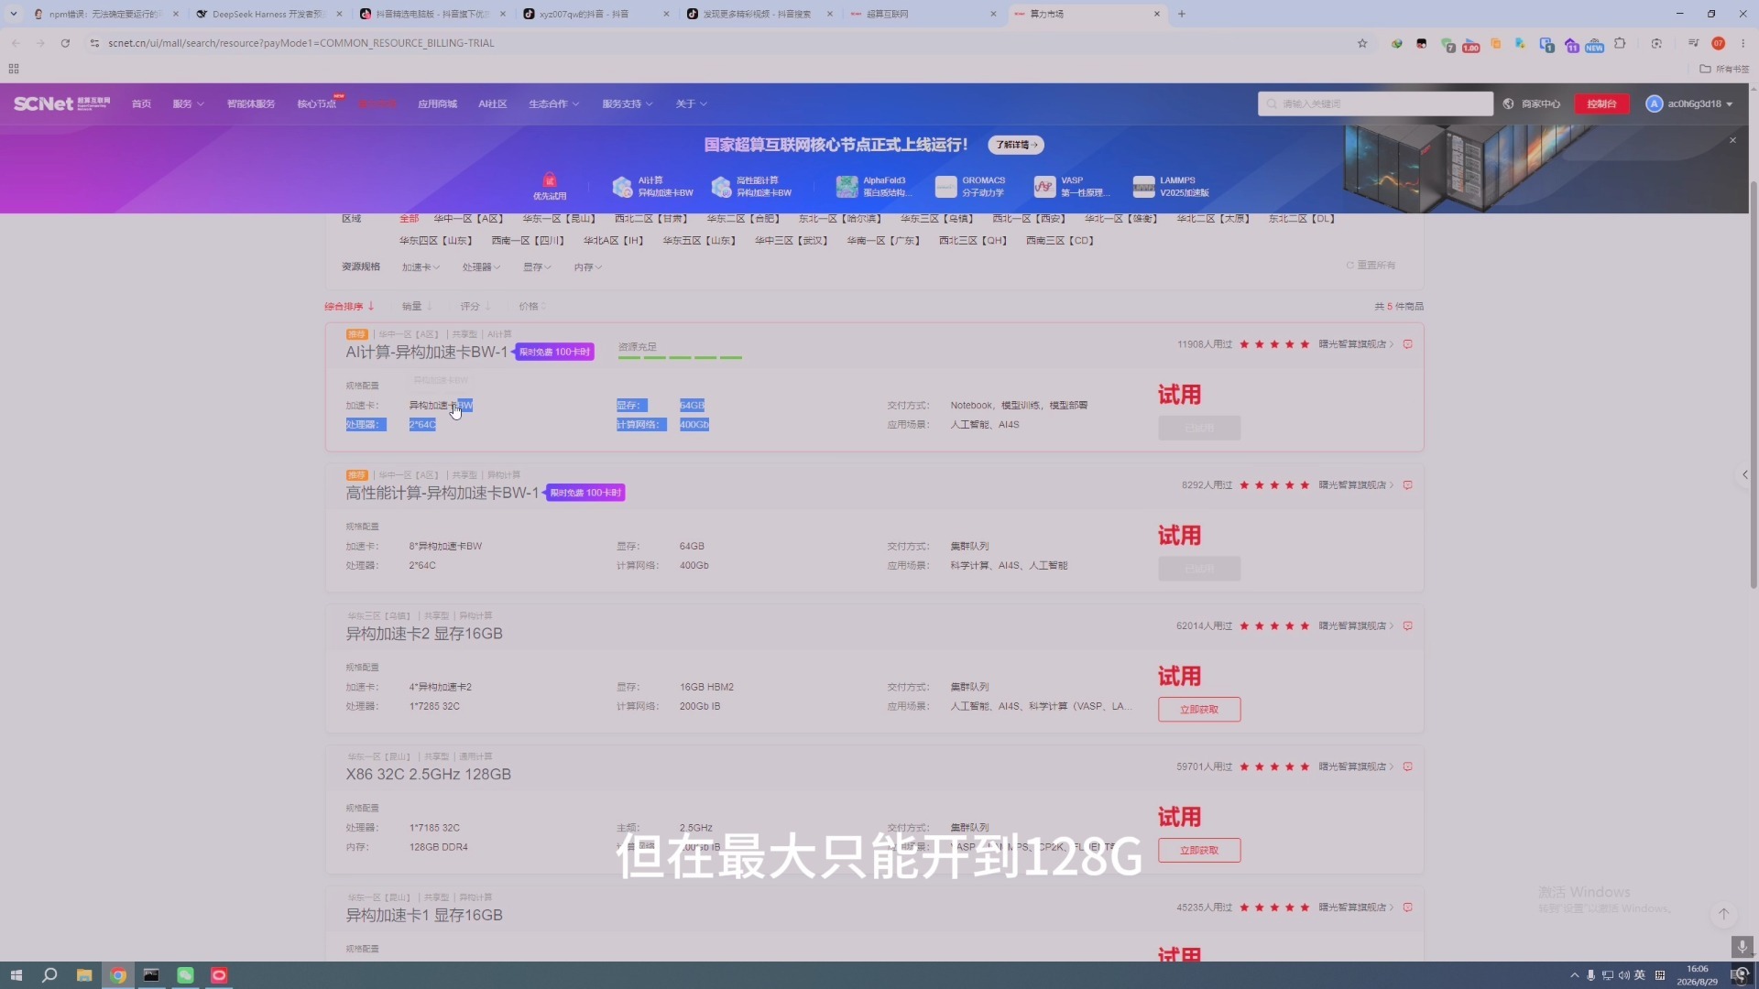Expand the 内存 filter dropdown
Image resolution: width=1759 pixels, height=989 pixels.
[x=588, y=267]
